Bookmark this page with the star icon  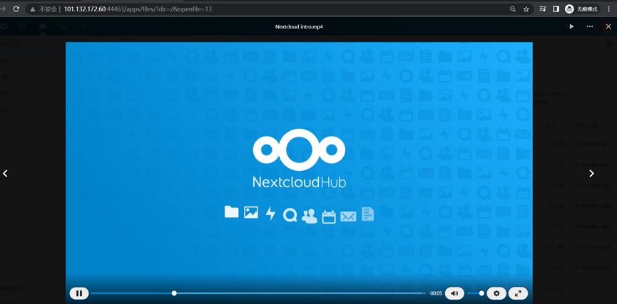pyautogui.click(x=526, y=9)
